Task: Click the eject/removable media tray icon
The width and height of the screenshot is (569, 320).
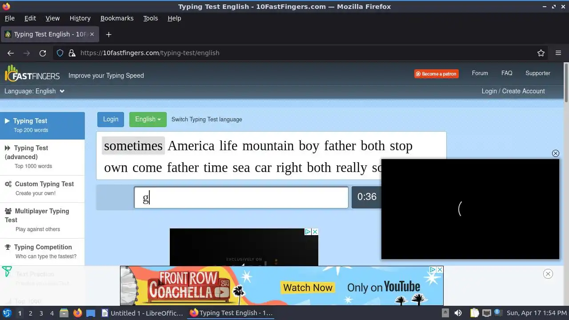Action: click(445, 313)
